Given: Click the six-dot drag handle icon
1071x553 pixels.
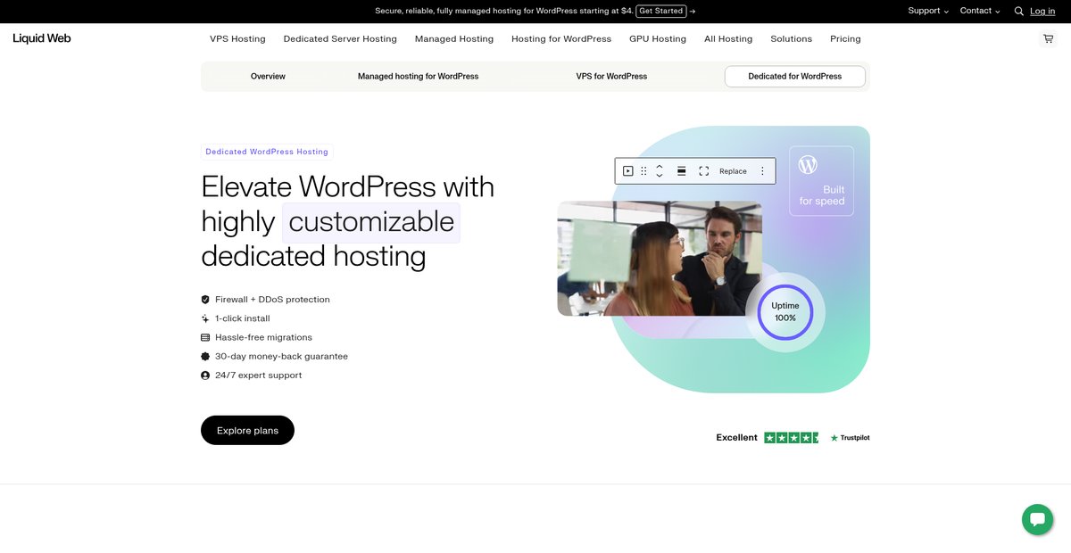Looking at the screenshot, I should (644, 171).
